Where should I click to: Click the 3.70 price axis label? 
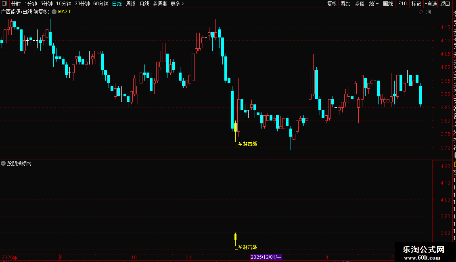(x=445, y=148)
